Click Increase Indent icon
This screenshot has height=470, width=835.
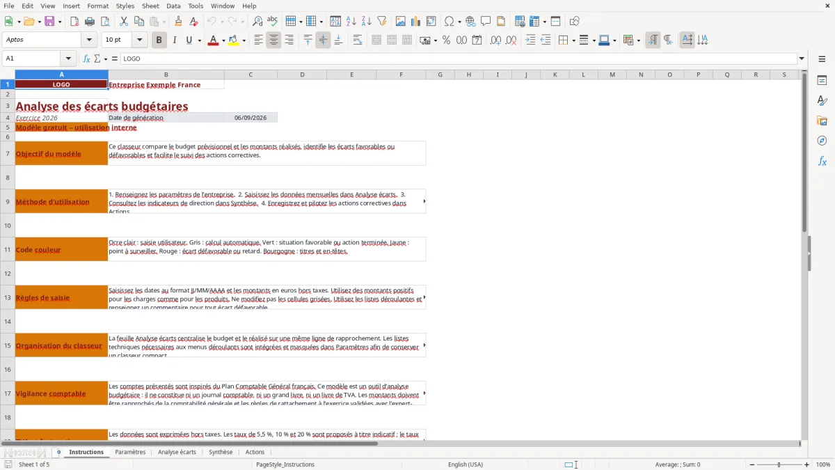[x=530, y=40]
